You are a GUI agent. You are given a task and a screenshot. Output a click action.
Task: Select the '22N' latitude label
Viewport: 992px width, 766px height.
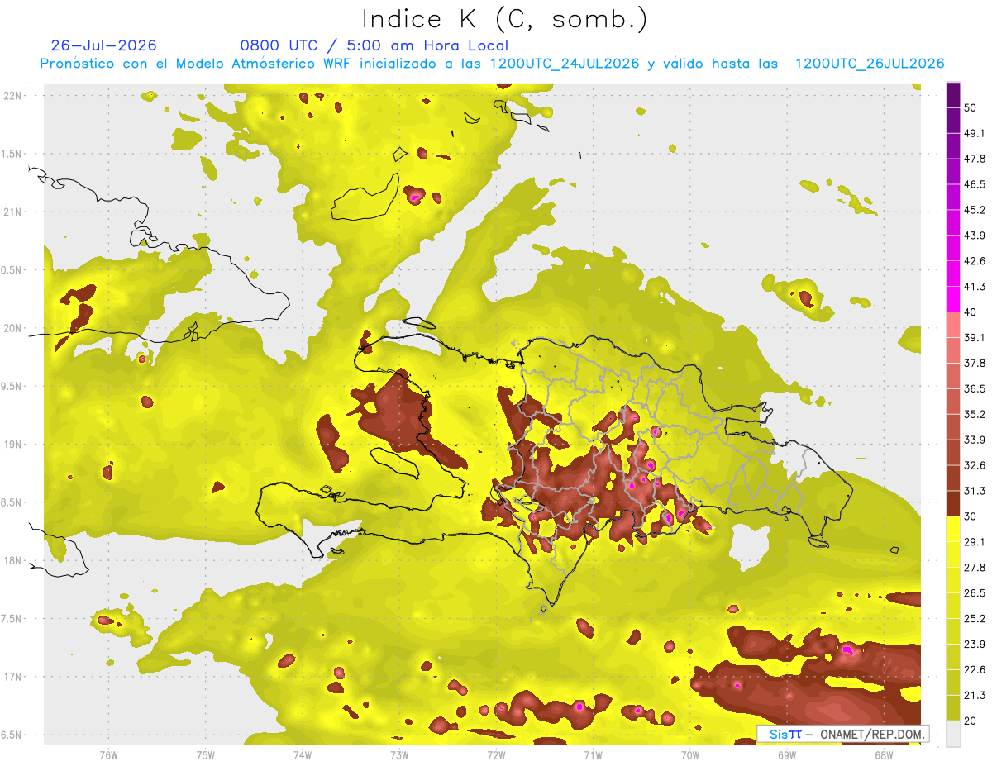pyautogui.click(x=13, y=95)
